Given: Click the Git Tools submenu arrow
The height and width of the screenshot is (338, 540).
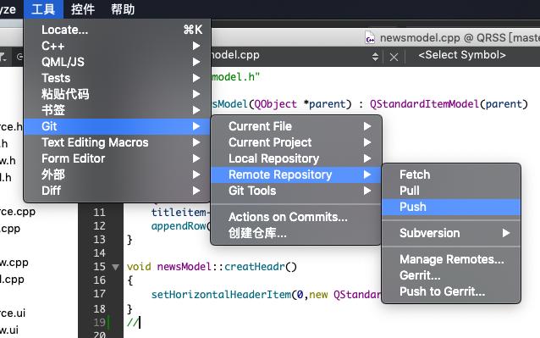Looking at the screenshot, I should tap(367, 191).
